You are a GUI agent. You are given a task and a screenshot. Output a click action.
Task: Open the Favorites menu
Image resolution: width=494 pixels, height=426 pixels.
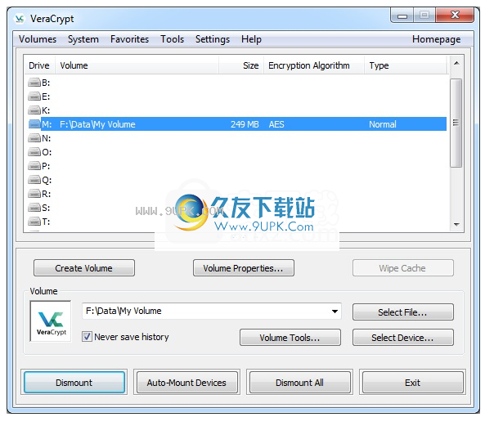129,39
